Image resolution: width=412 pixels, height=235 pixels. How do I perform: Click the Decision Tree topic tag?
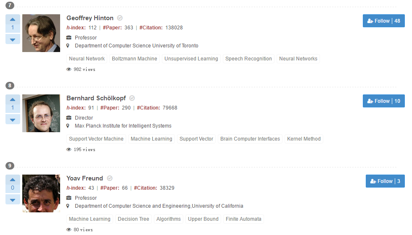[x=133, y=219]
